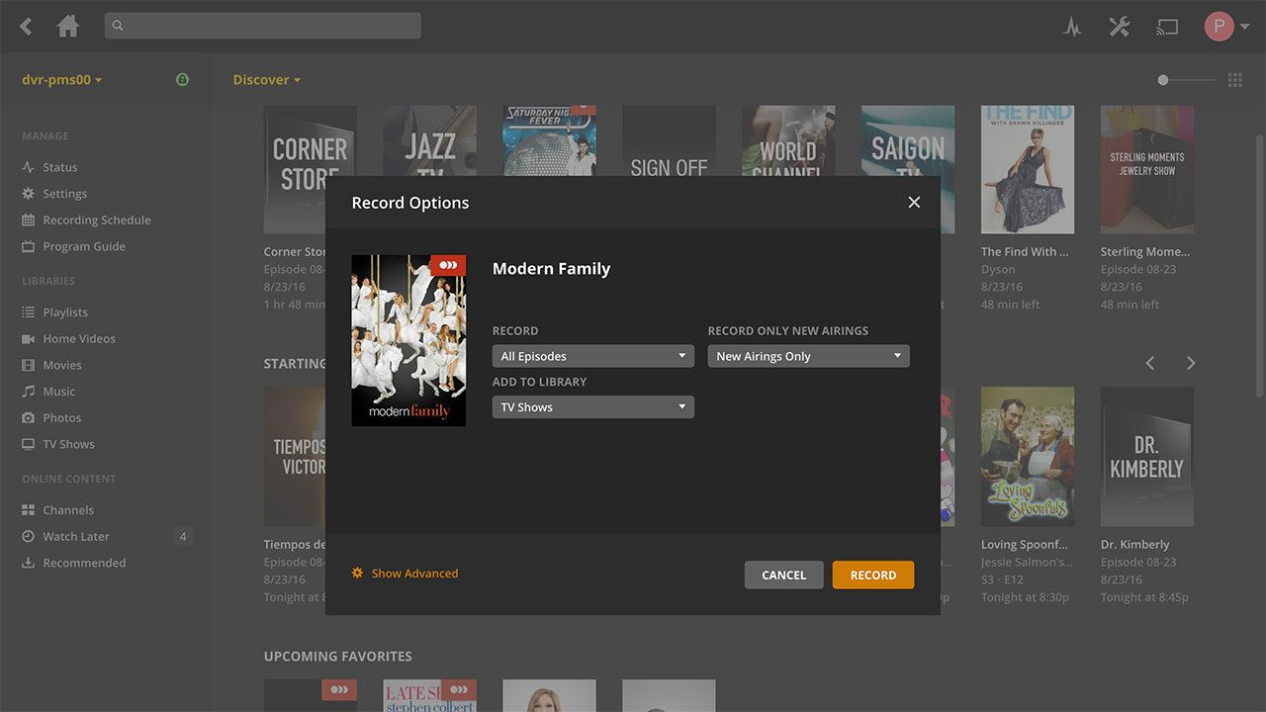The width and height of the screenshot is (1266, 712).
Task: Click the Settings gear icon in sidebar
Action: (28, 194)
